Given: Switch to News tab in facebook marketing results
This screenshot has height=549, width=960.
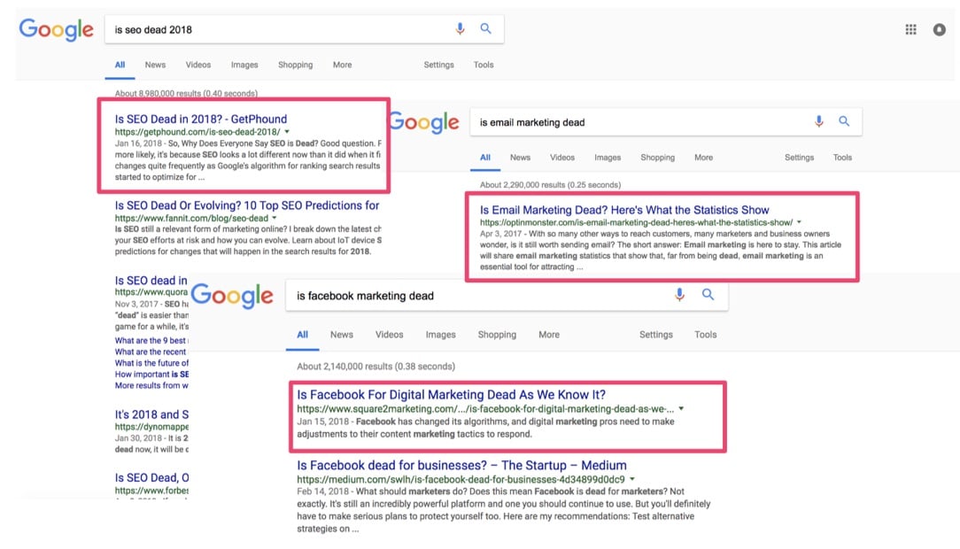Looking at the screenshot, I should (342, 334).
